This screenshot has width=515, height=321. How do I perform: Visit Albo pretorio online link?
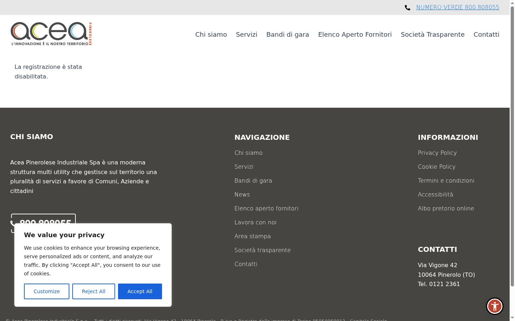pyautogui.click(x=446, y=208)
